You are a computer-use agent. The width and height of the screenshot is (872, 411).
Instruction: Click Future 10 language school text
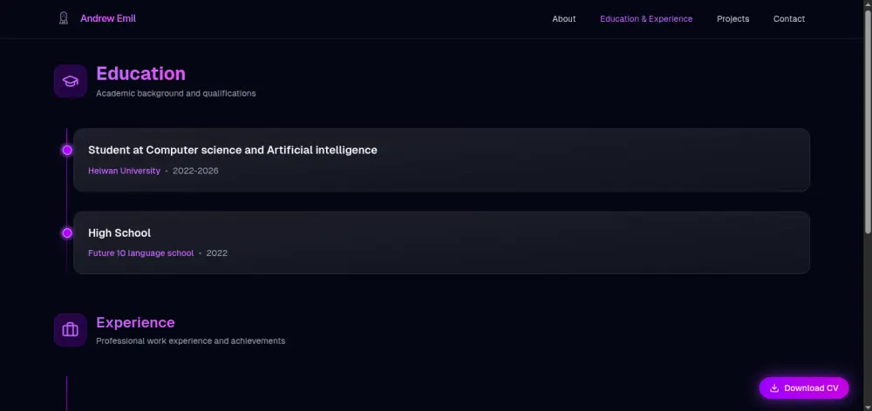[x=140, y=253]
